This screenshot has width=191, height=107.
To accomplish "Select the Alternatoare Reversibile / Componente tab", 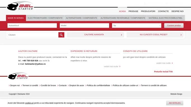I will [x=123, y=18].
